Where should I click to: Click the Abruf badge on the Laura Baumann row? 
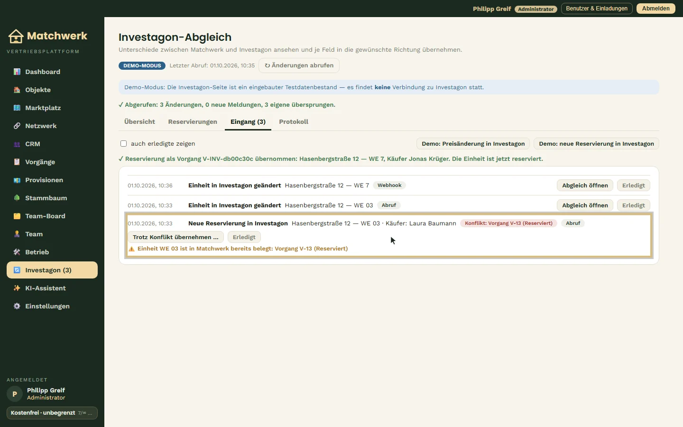pyautogui.click(x=573, y=223)
